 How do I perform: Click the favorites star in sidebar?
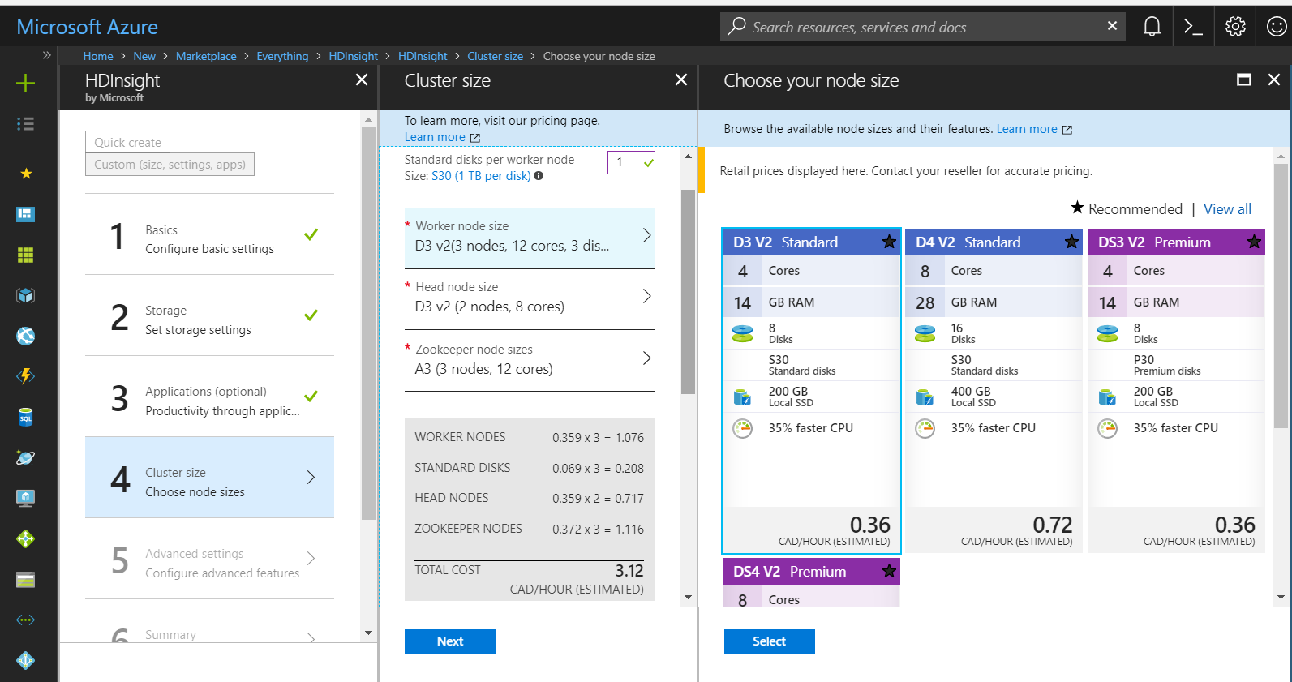[26, 173]
